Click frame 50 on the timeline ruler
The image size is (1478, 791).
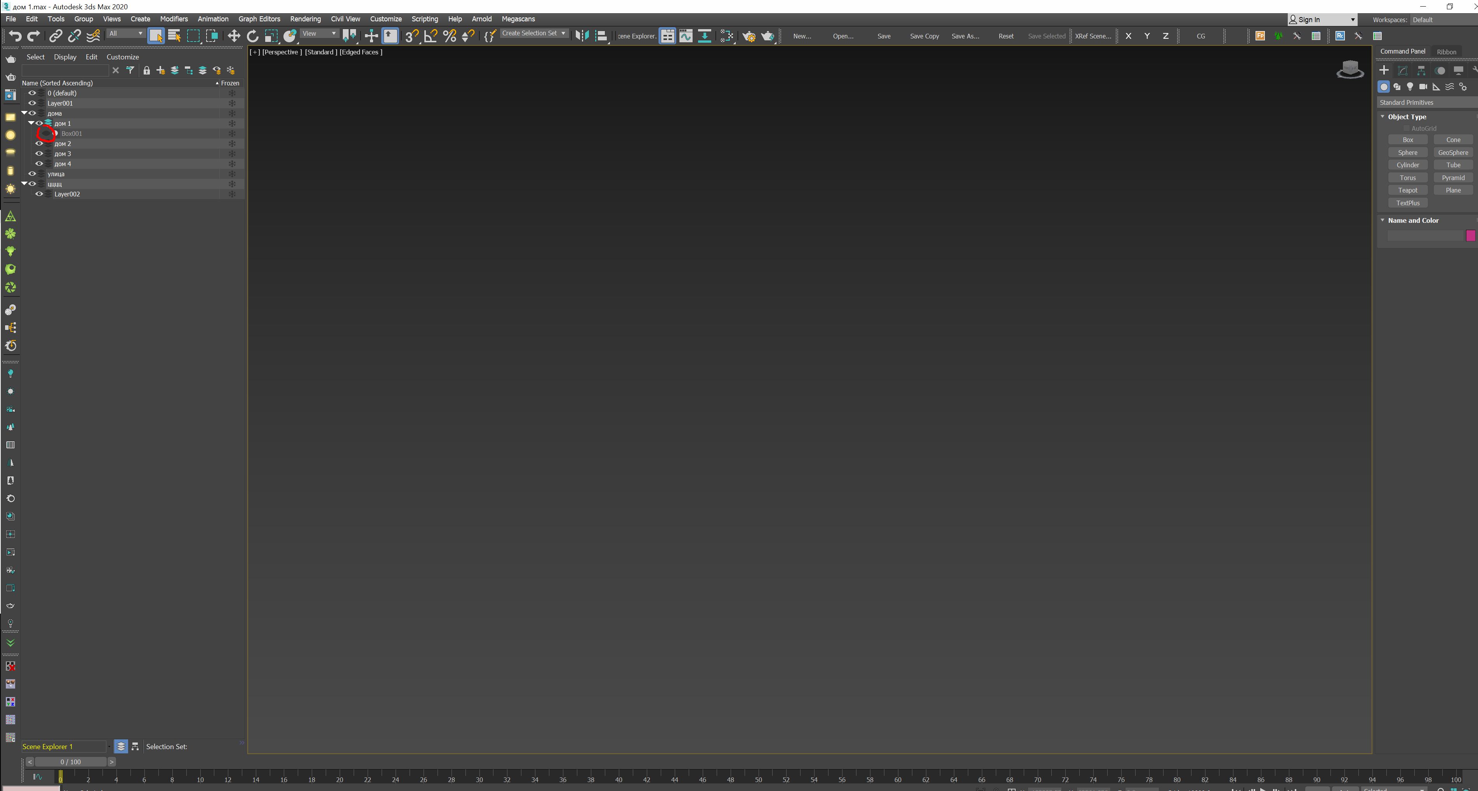[758, 779]
